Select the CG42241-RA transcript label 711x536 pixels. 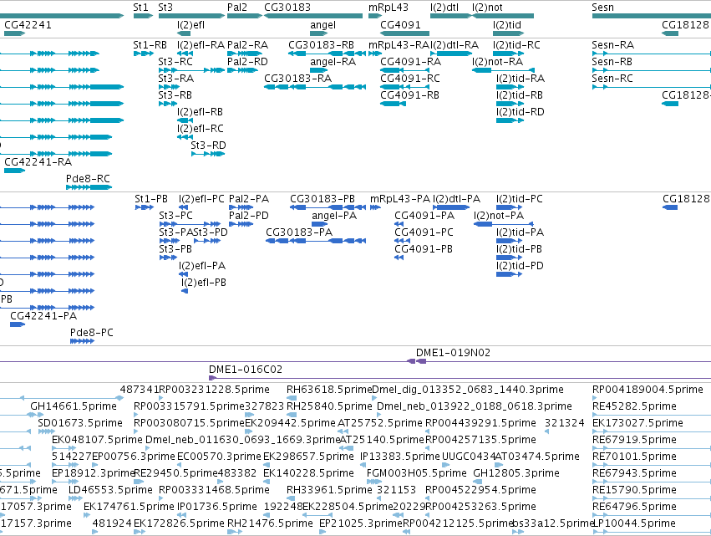[38, 162]
